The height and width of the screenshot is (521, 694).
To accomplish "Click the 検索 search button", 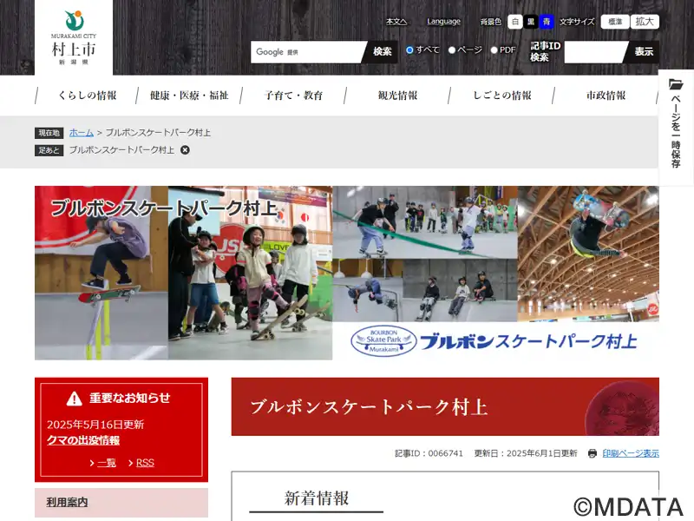I will pos(382,52).
